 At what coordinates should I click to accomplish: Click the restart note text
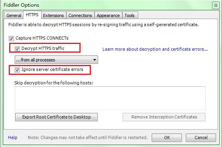(x=88, y=137)
